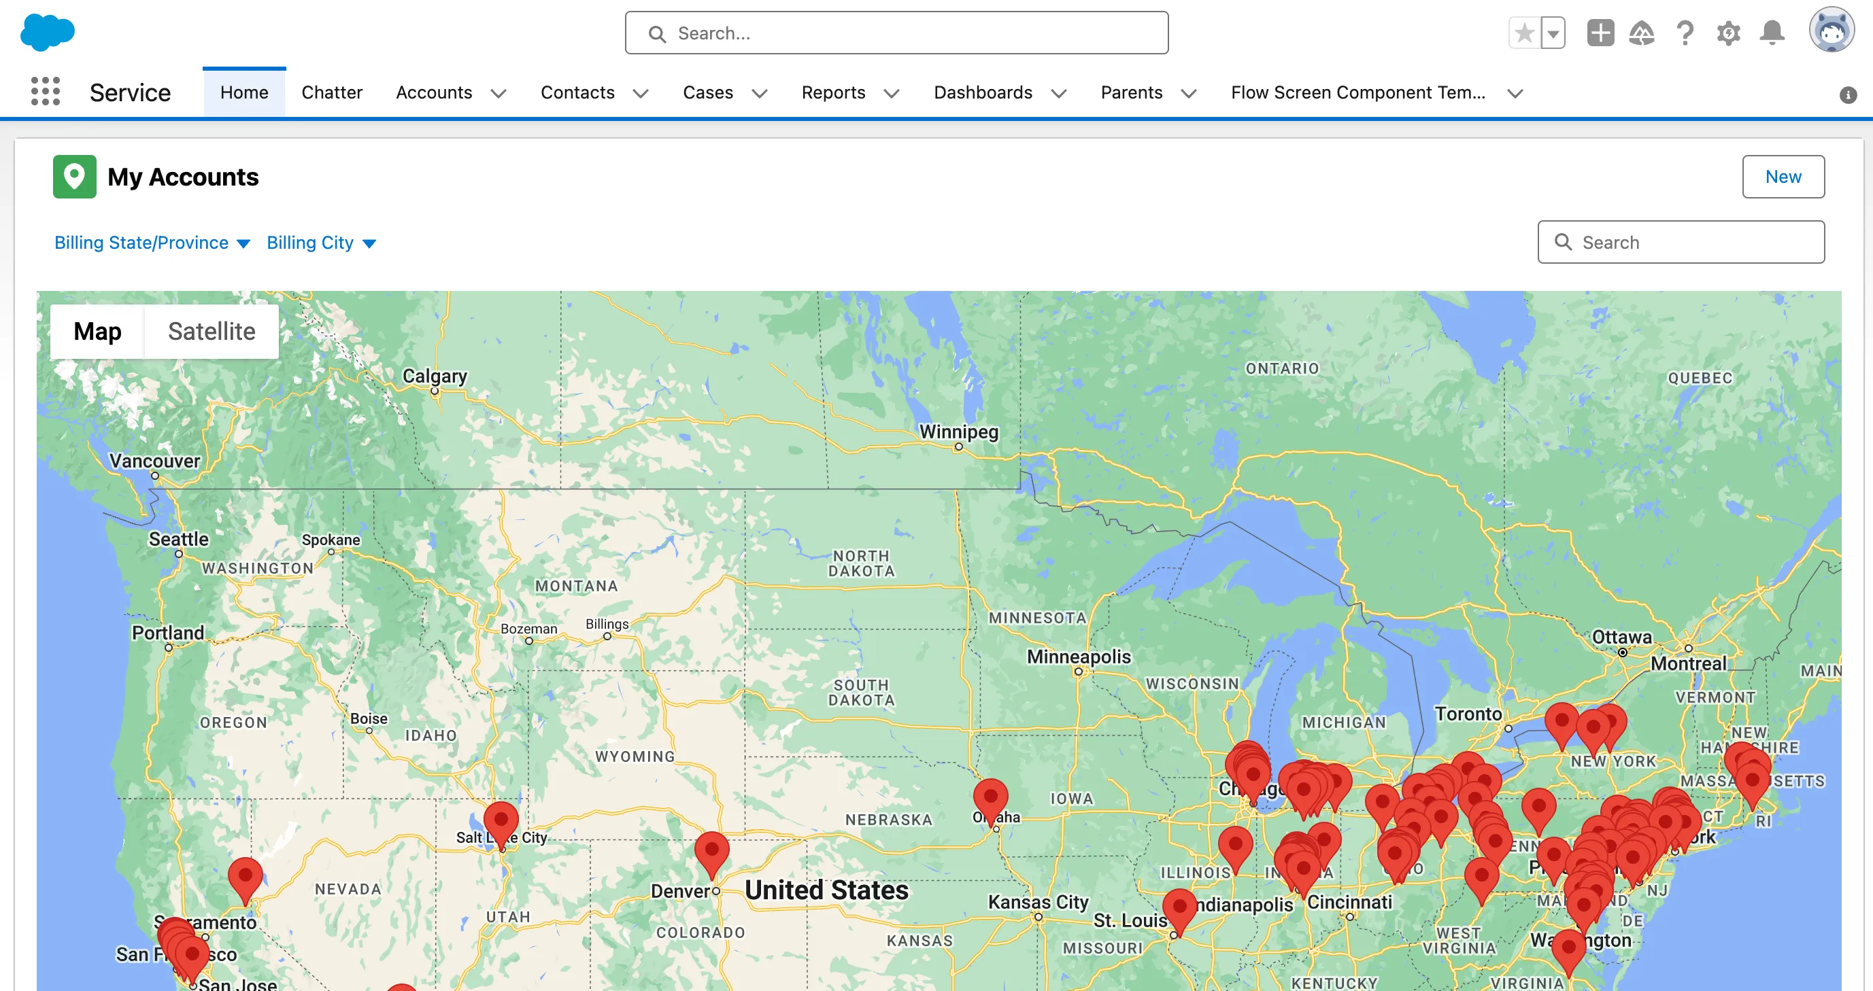Open the Guidance Center trailhead icon
The height and width of the screenshot is (991, 1873).
coord(1642,33)
